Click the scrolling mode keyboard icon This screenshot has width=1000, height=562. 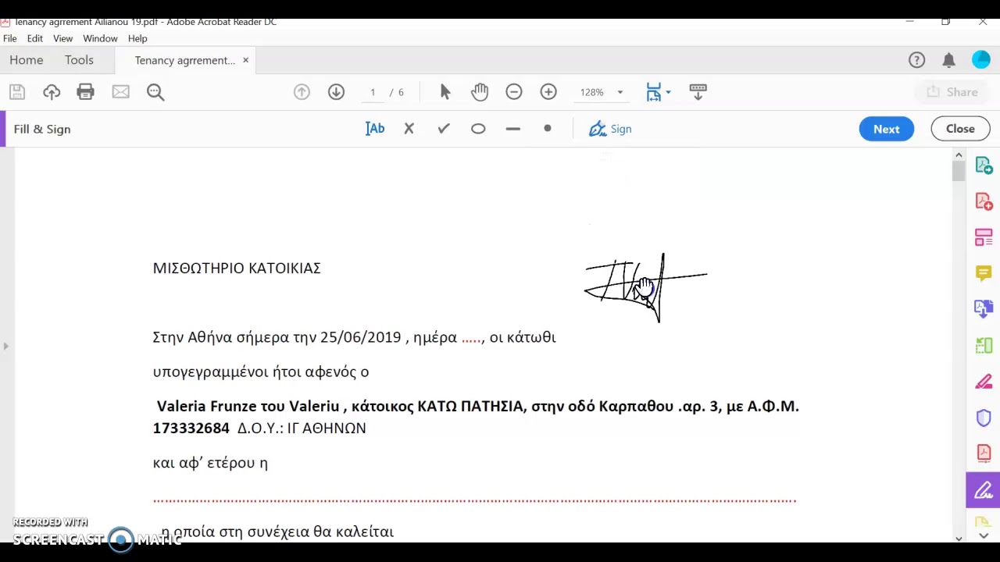[698, 92]
